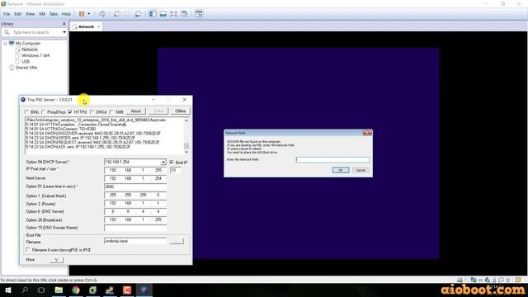Click the boot file browse button

177,241
